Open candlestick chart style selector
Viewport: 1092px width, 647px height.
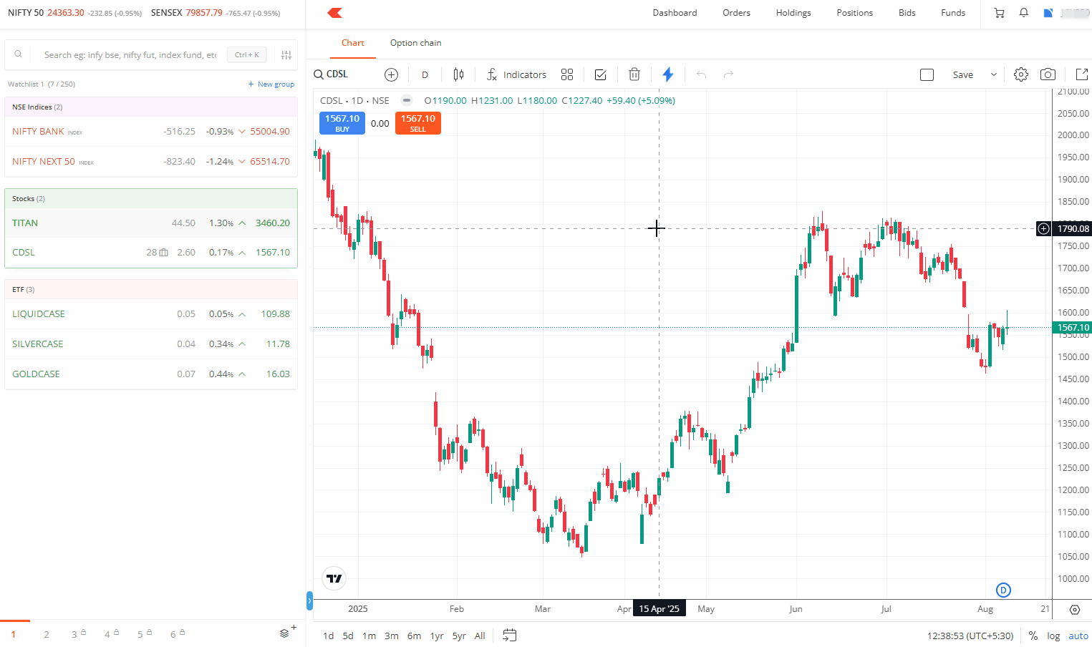(x=458, y=74)
